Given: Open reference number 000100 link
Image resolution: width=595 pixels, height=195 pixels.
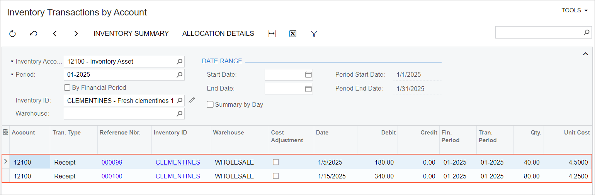Looking at the screenshot, I should pos(112,176).
